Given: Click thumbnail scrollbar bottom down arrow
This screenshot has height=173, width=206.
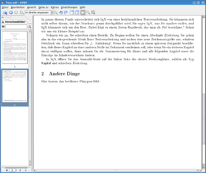Looking at the screenshot, I should [x=30, y=164].
